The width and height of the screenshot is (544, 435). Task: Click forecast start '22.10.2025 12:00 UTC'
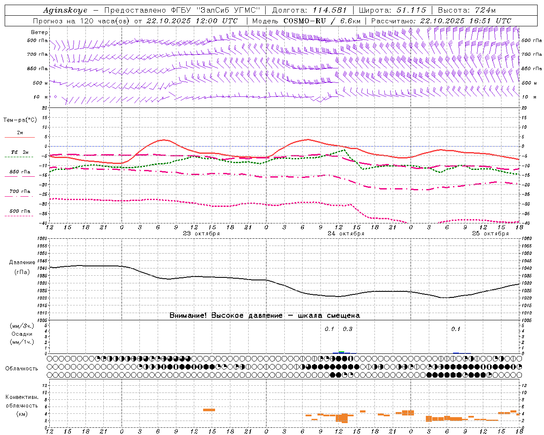(x=192, y=21)
